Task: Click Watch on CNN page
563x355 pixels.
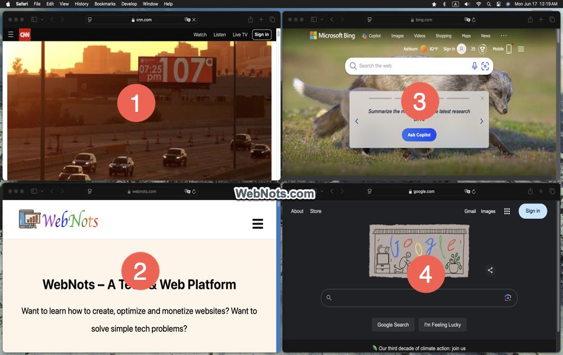Action: [x=200, y=34]
